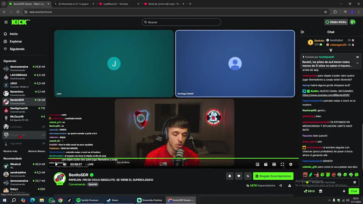
Task: Mute the stream volume
Action: (65, 164)
